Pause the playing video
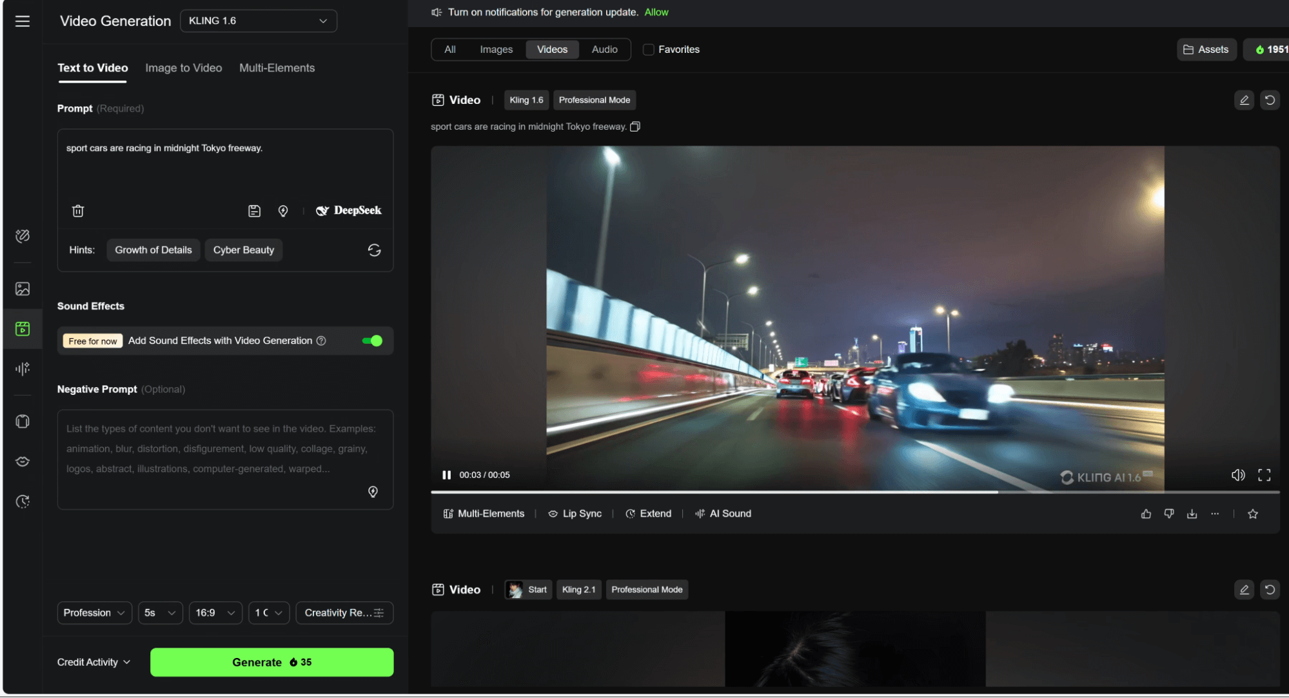This screenshot has height=698, width=1289. tap(446, 475)
